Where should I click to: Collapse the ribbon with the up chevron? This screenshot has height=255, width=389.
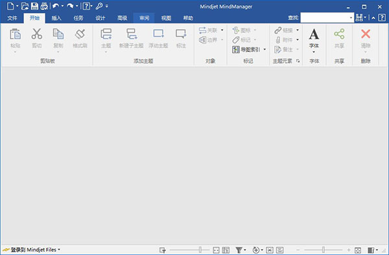(373, 18)
